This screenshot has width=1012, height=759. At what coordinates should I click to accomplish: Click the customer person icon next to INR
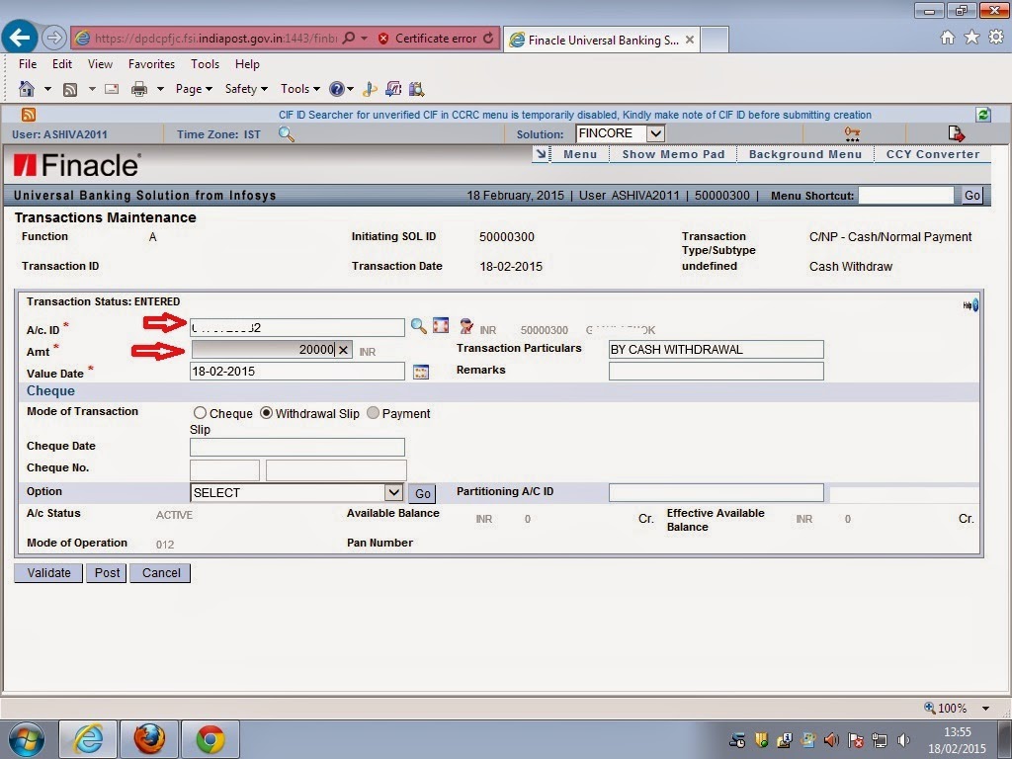tap(466, 326)
